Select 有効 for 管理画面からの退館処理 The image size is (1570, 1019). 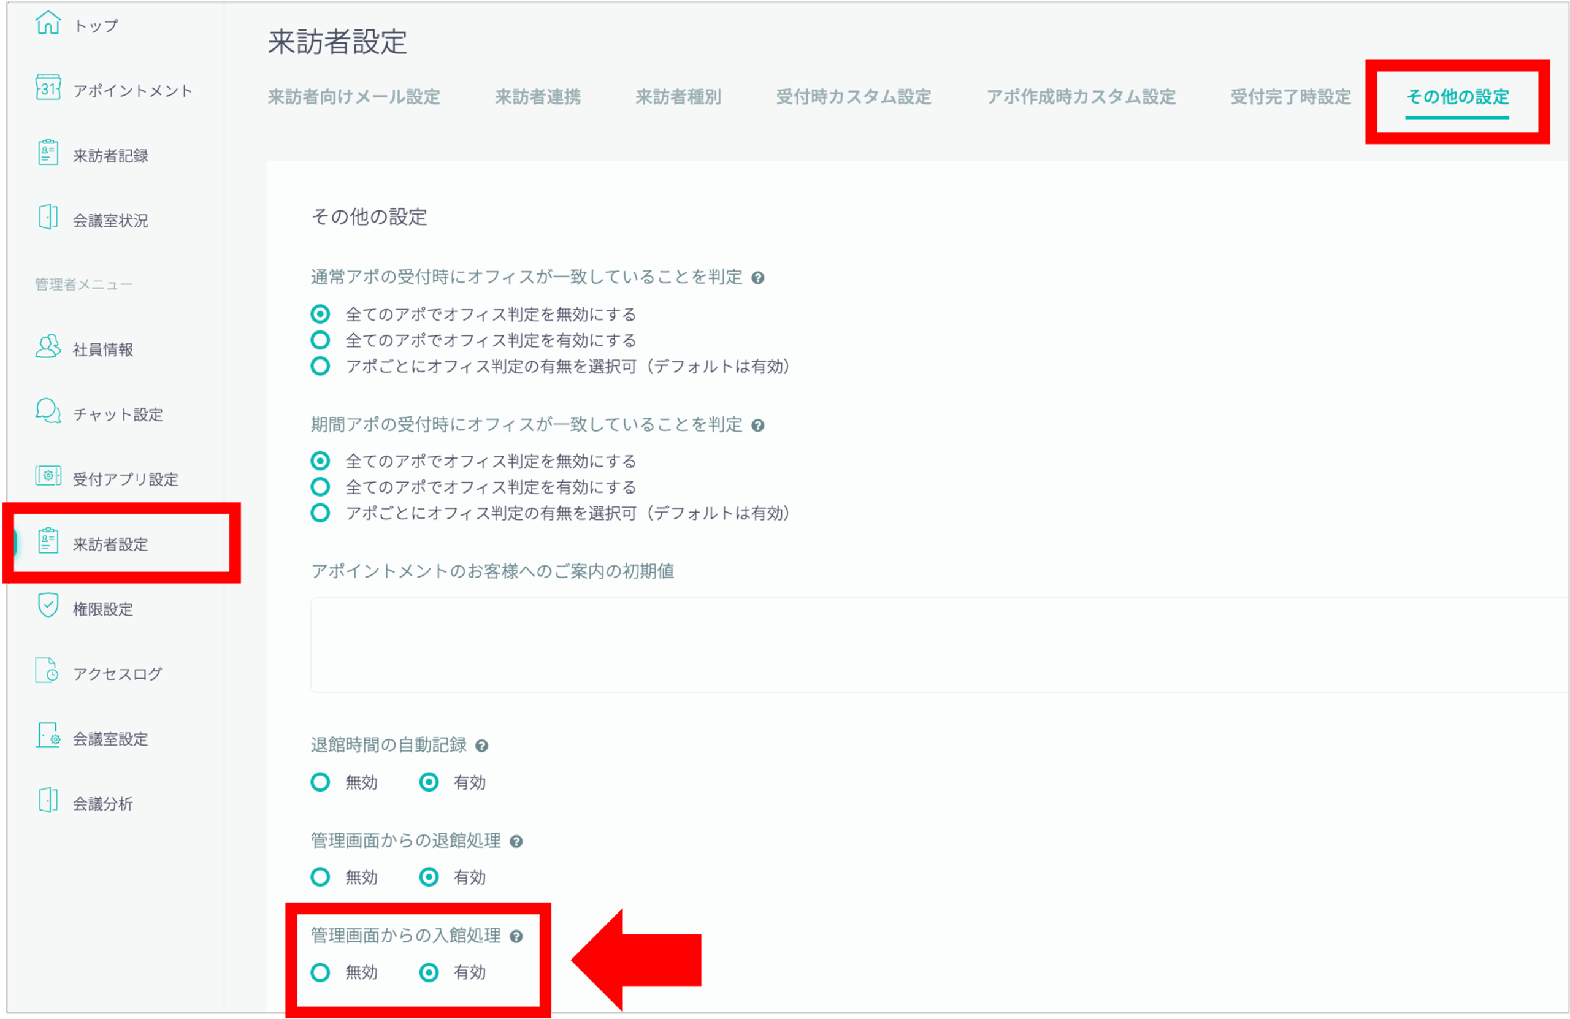[x=429, y=878]
